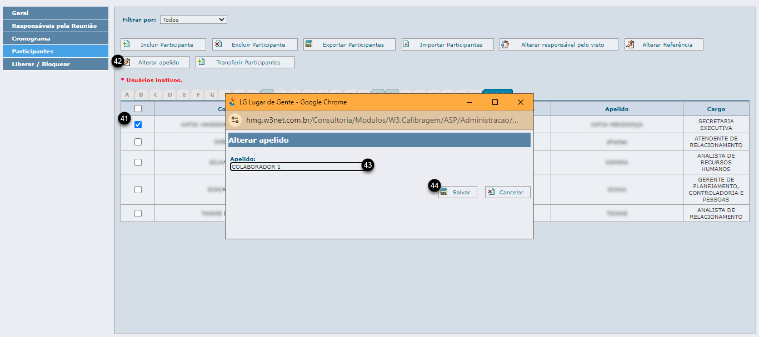This screenshot has height=337, width=759.
Task: Maximize the LG Lugar de Gente popup window
Action: coord(495,102)
